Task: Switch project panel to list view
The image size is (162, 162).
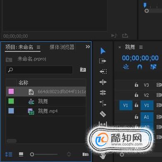Action: pos(9,154)
